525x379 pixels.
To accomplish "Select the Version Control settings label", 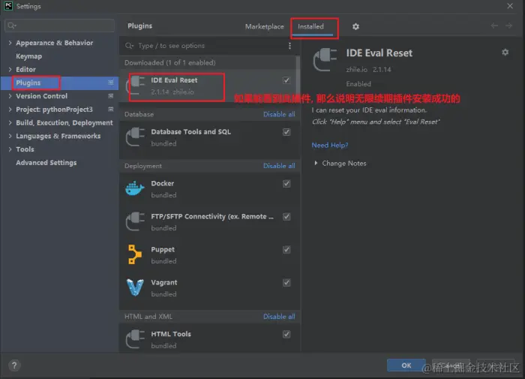I will (41, 96).
